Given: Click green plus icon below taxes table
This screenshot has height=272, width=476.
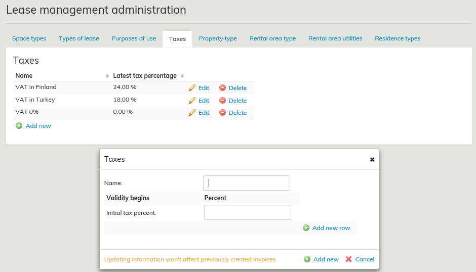Looking at the screenshot, I should click(x=19, y=126).
